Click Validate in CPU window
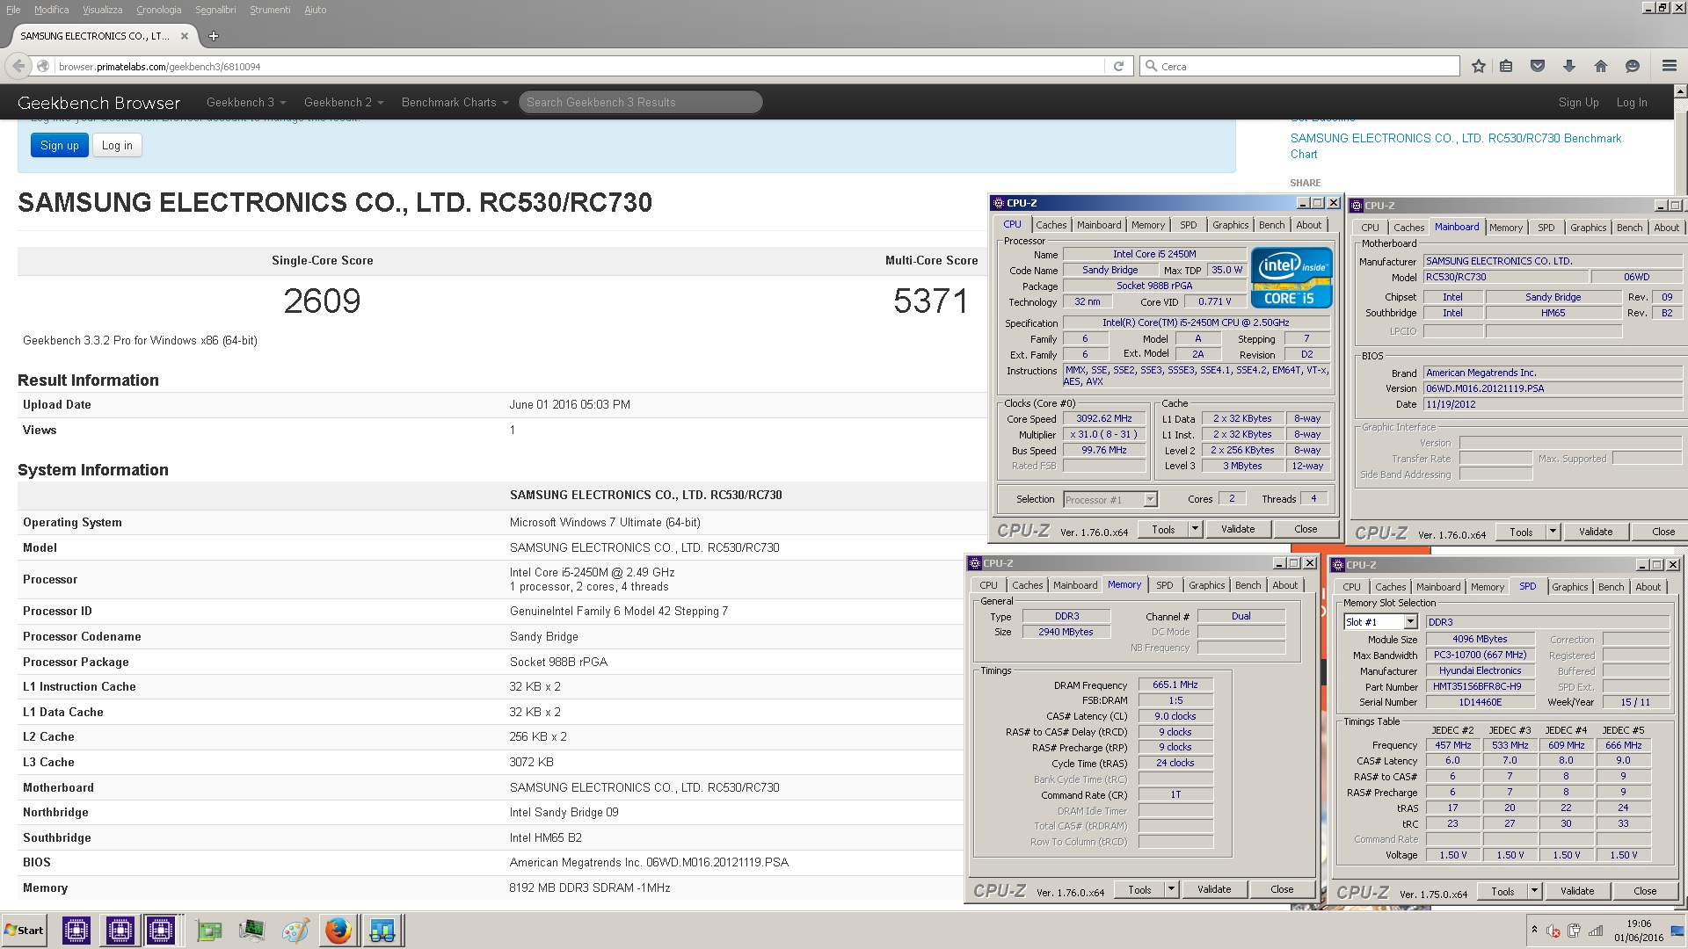 tap(1237, 529)
